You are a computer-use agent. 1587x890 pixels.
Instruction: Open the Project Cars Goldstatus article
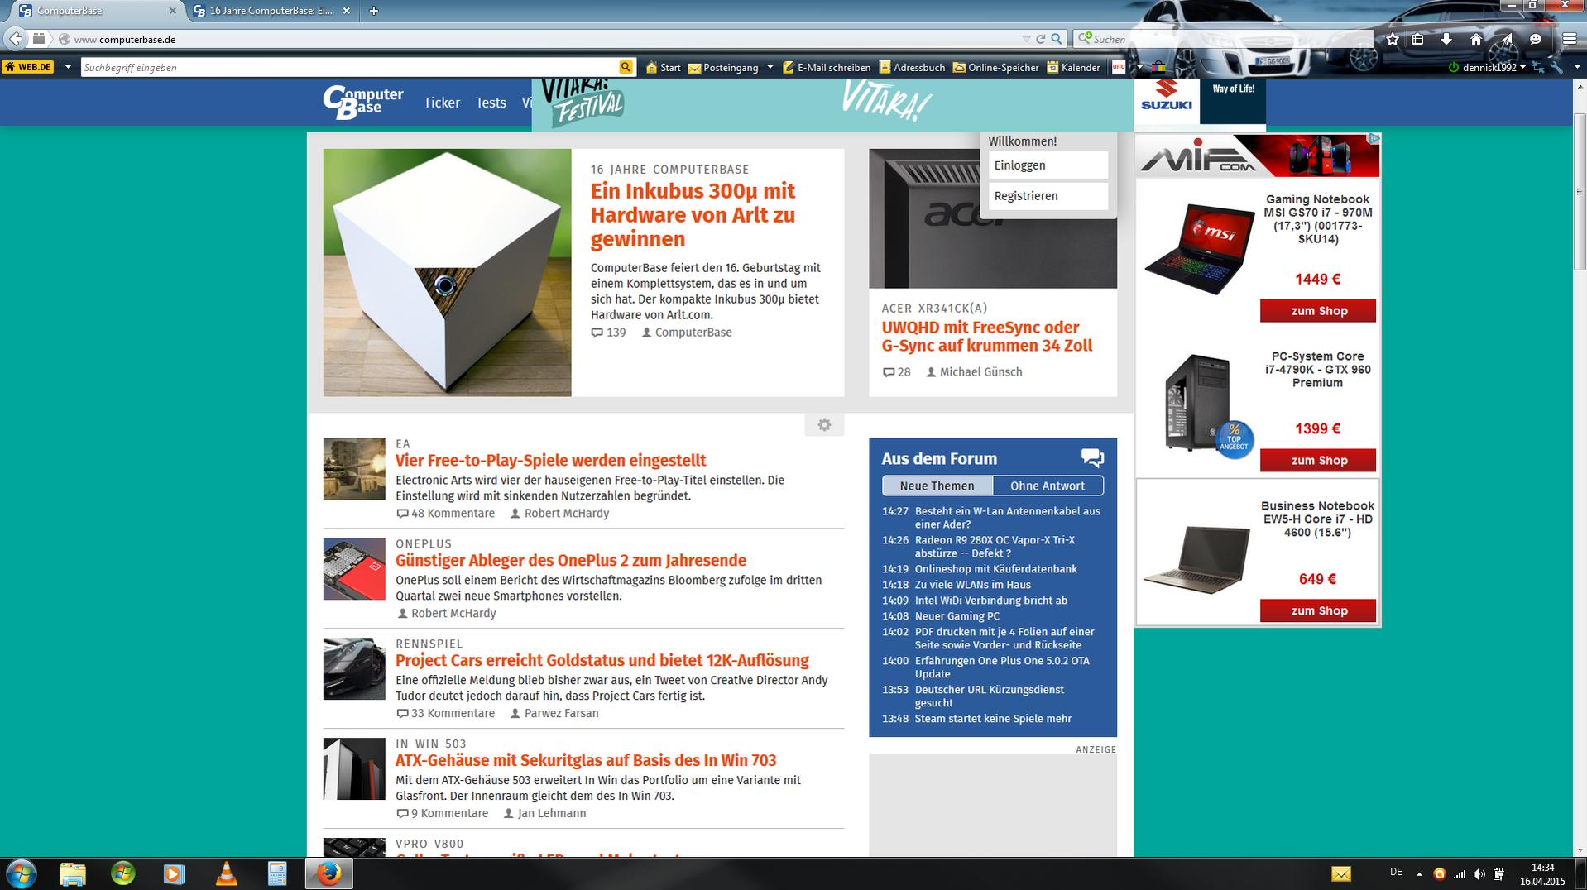tap(602, 660)
